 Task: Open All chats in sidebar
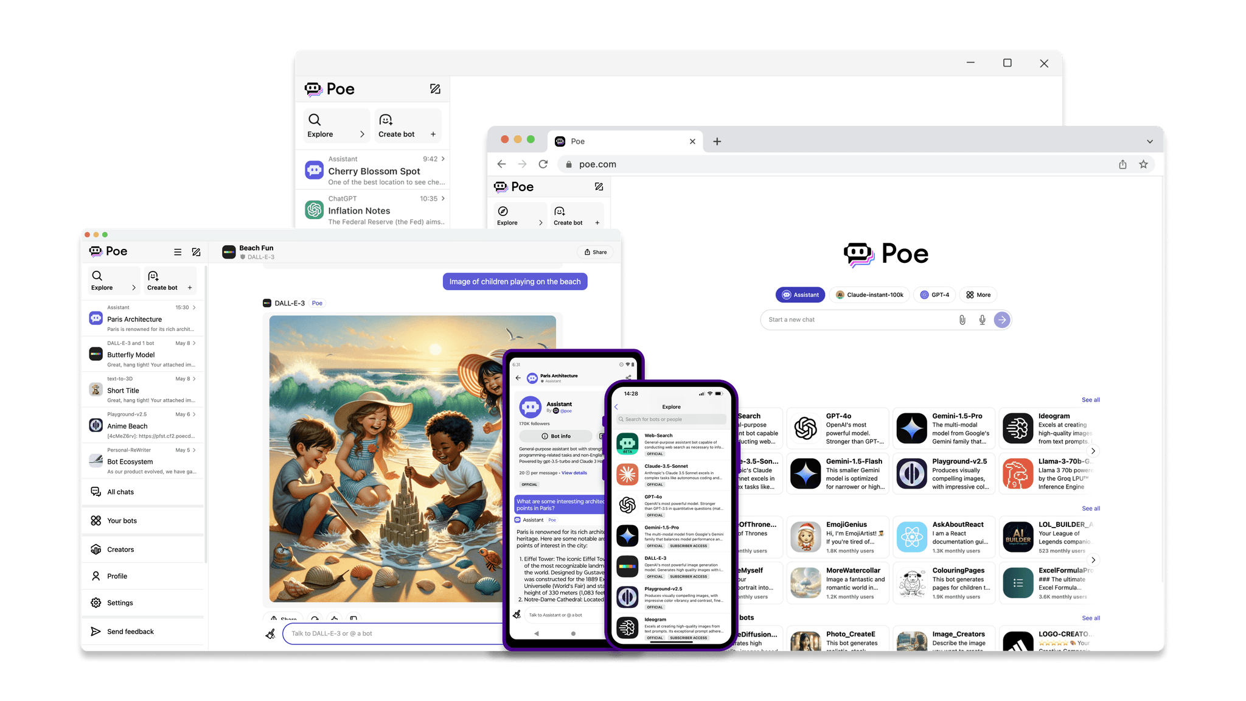(x=120, y=492)
